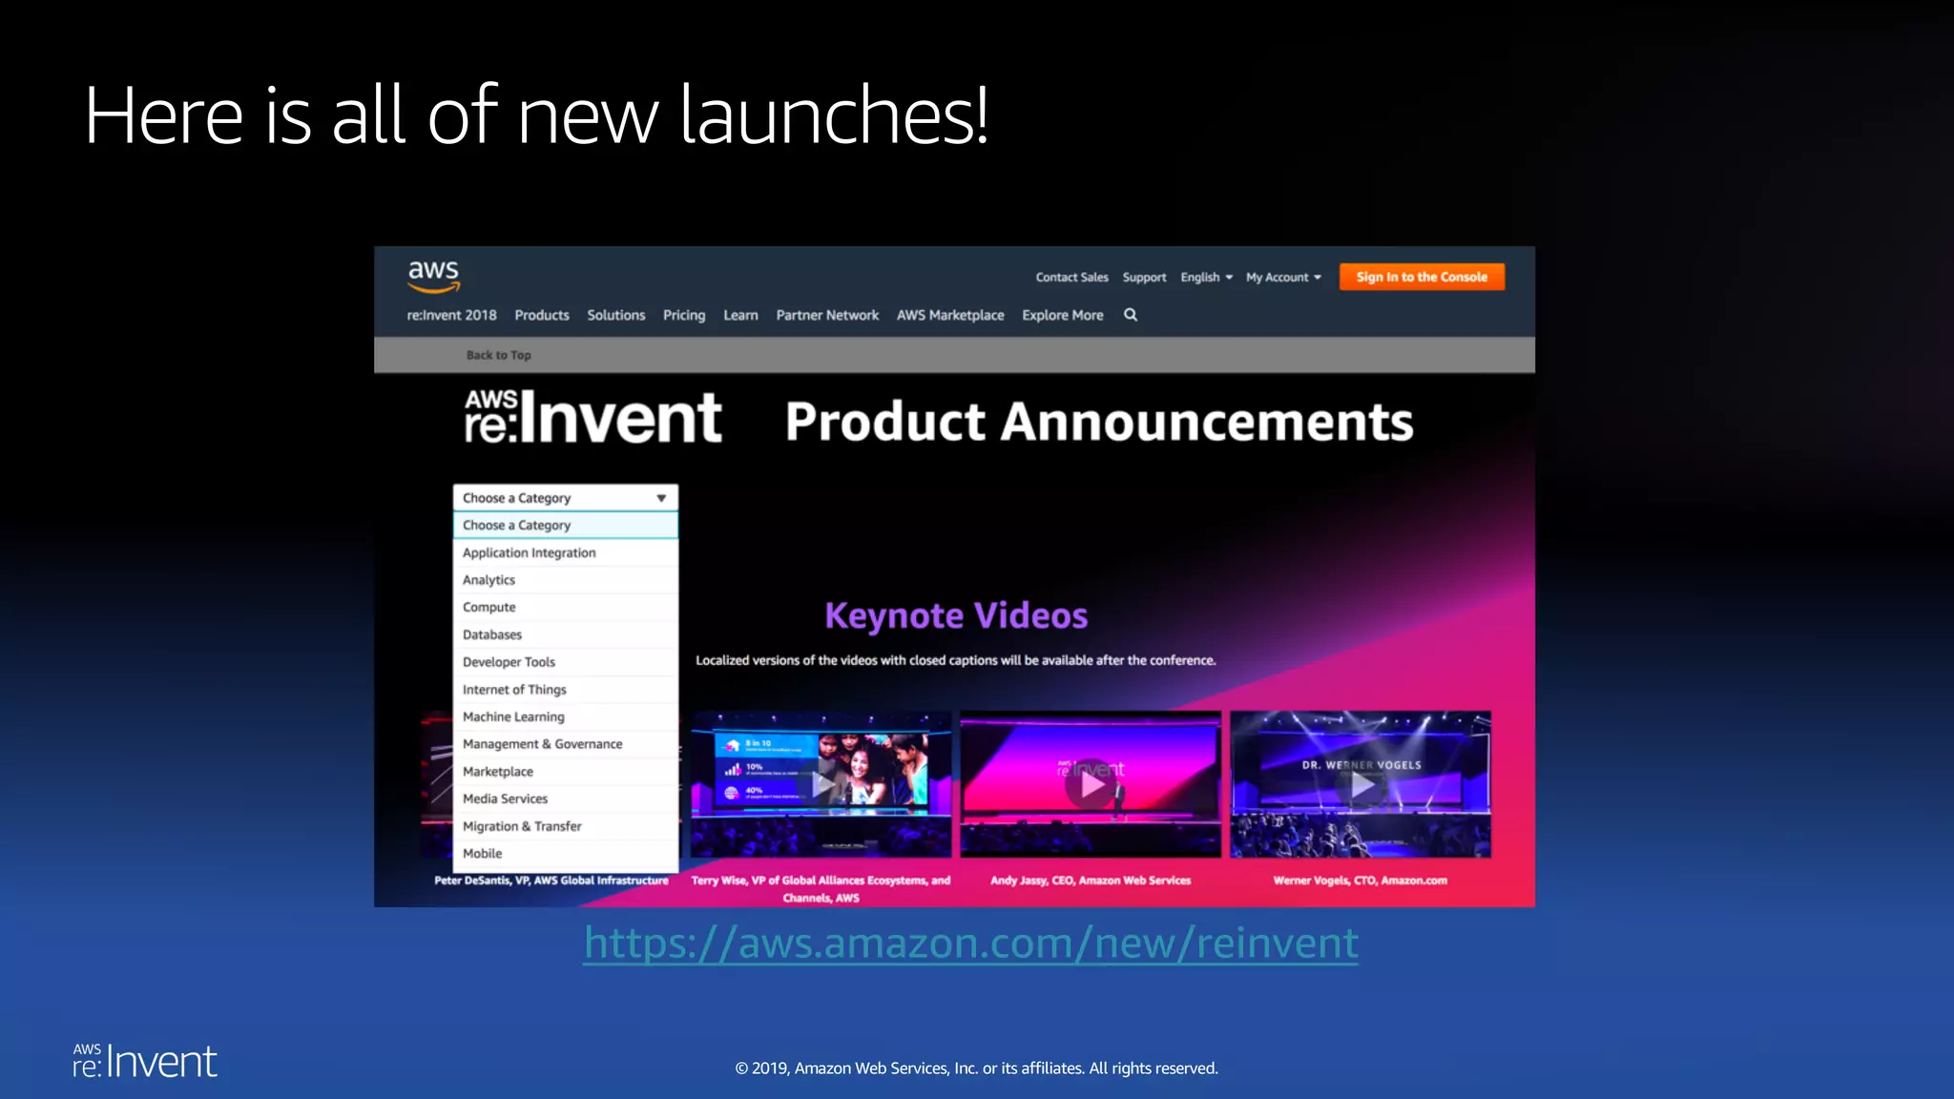Open Explore More nav item
The height and width of the screenshot is (1099, 1954).
pos(1062,315)
